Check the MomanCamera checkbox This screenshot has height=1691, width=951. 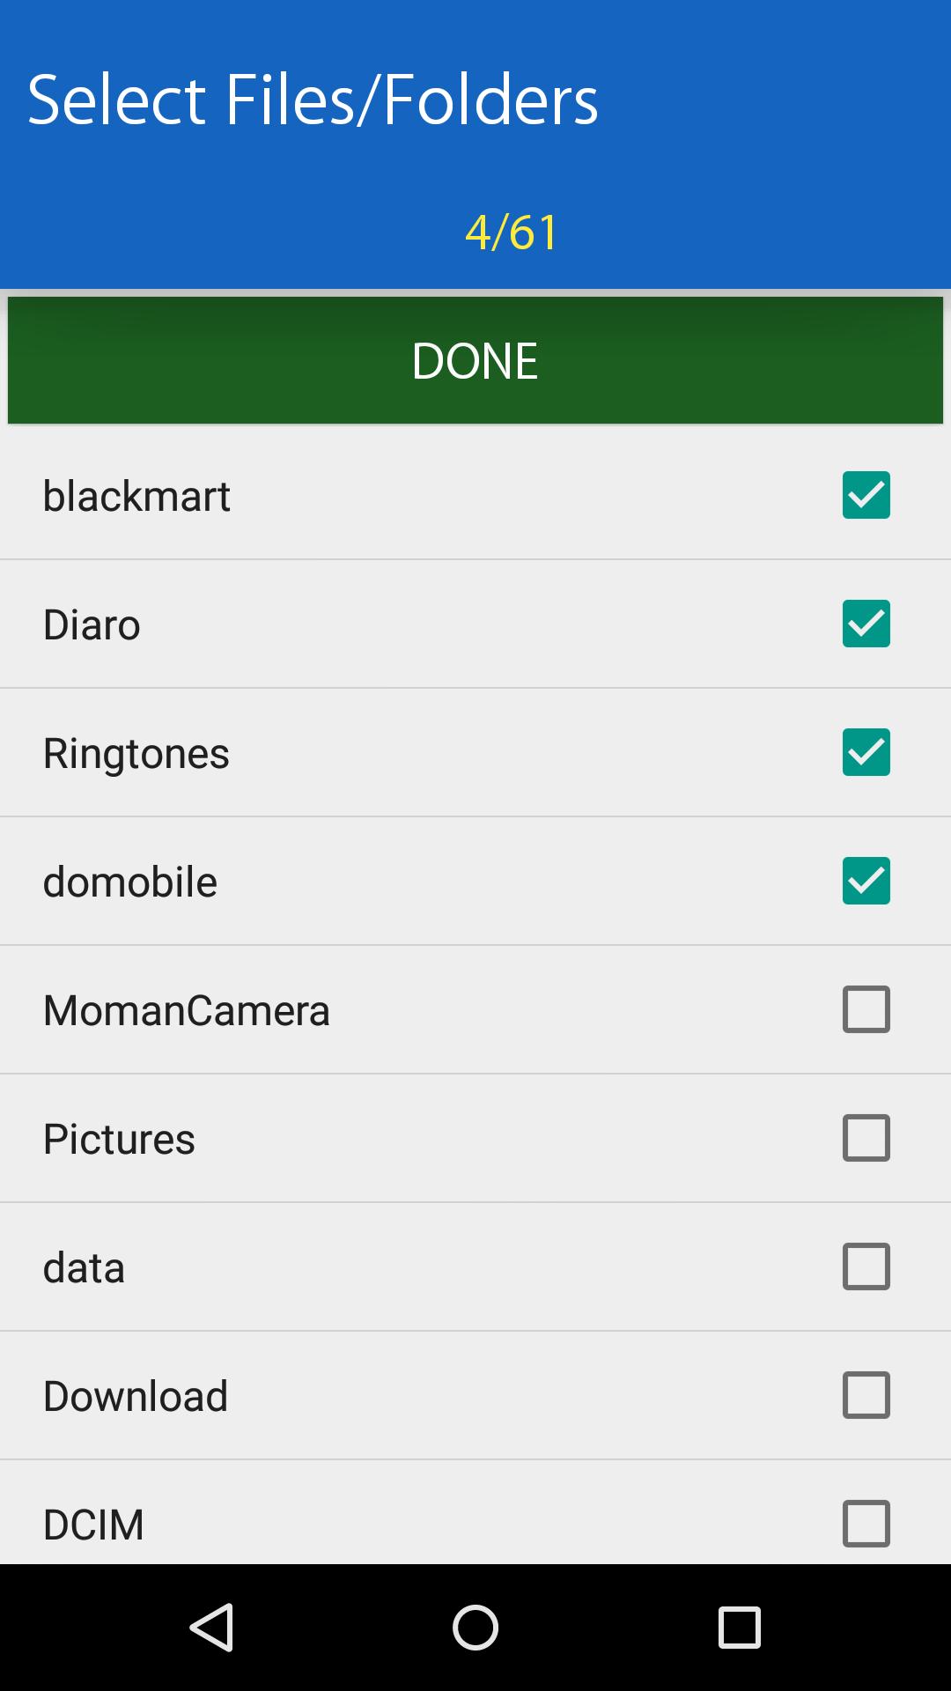click(x=866, y=1009)
